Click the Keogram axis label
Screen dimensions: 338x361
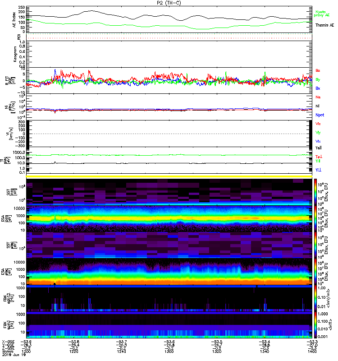(x=15, y=54)
